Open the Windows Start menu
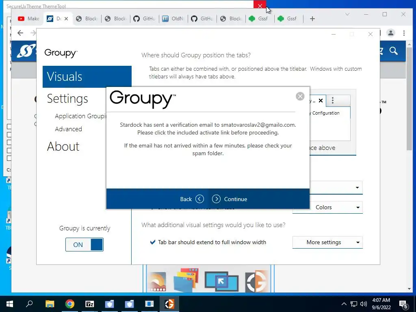The width and height of the screenshot is (416, 312). [10, 304]
